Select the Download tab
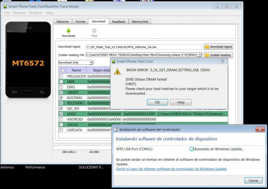The image size is (268, 189). pos(99,21)
